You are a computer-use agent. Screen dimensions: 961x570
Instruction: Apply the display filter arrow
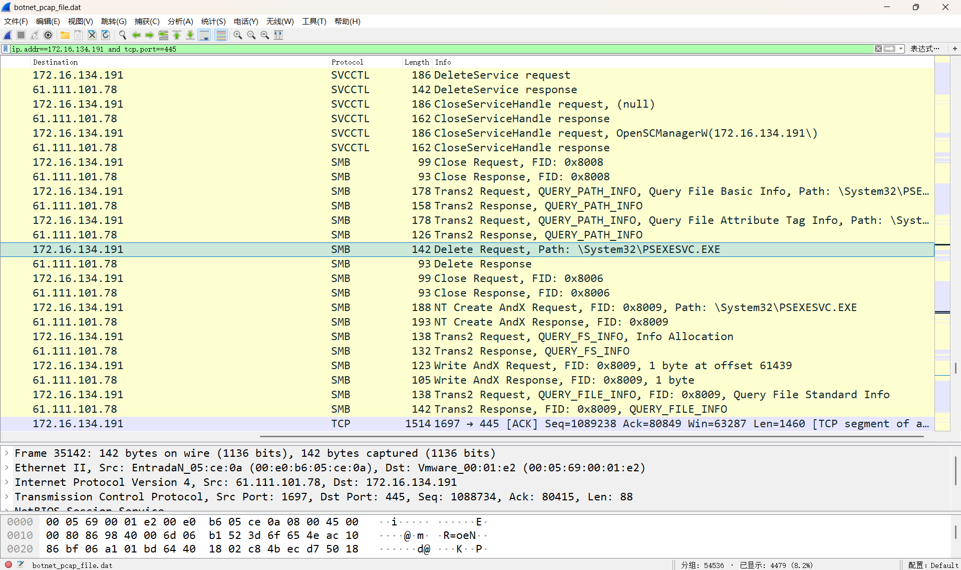click(889, 49)
